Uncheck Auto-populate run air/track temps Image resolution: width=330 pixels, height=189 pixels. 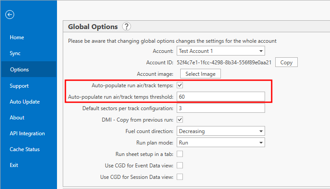tap(180, 85)
